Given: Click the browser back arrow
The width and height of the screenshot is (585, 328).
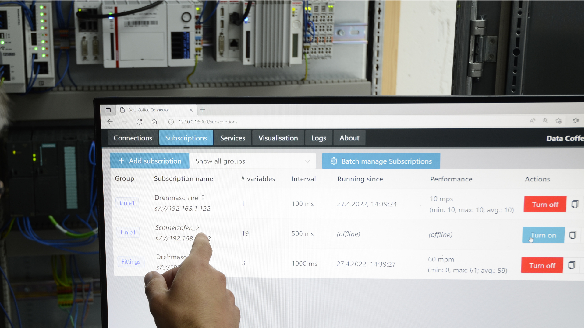Looking at the screenshot, I should click(x=110, y=122).
